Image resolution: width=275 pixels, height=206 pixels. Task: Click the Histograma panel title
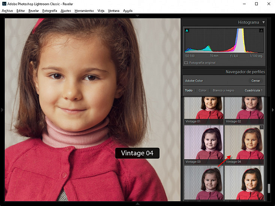point(248,22)
